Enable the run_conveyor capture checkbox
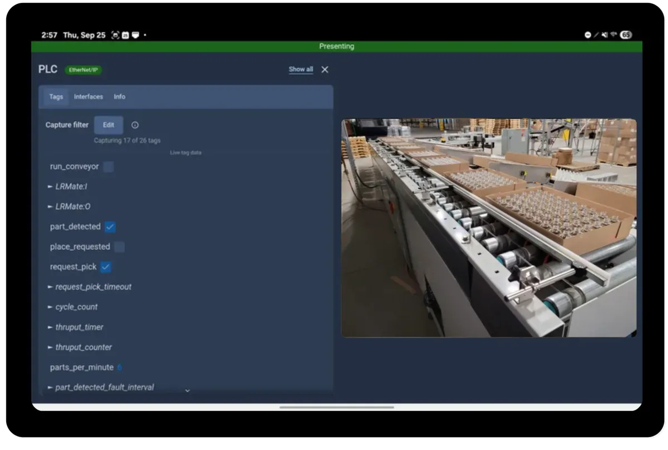 tap(109, 166)
